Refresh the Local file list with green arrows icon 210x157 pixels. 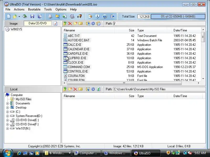coord(98,89)
